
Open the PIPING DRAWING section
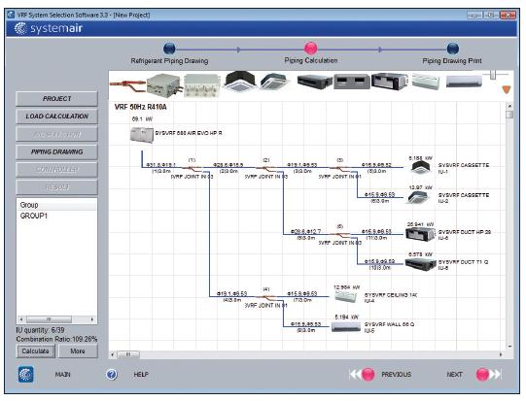pos(56,152)
